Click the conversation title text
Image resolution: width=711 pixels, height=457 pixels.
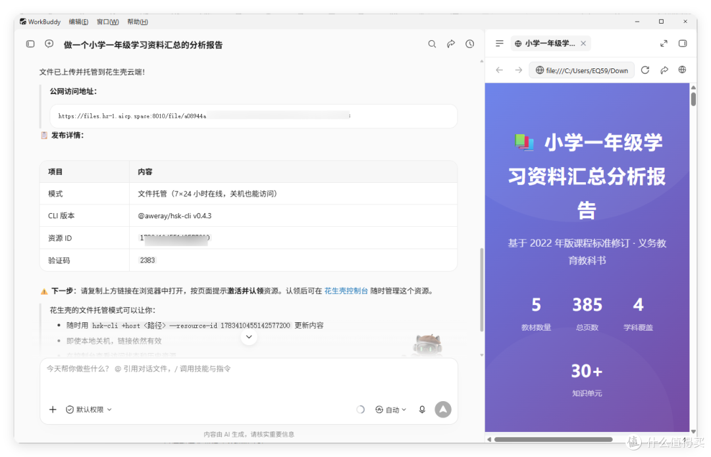[x=143, y=45]
